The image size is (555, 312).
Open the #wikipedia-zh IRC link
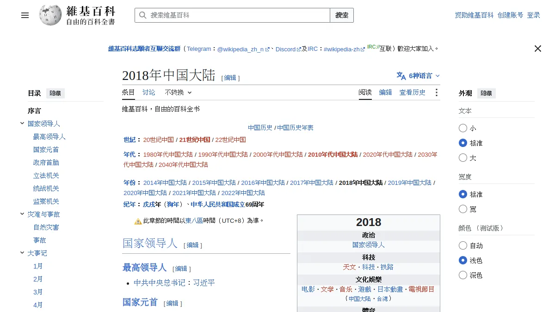tap(345, 49)
